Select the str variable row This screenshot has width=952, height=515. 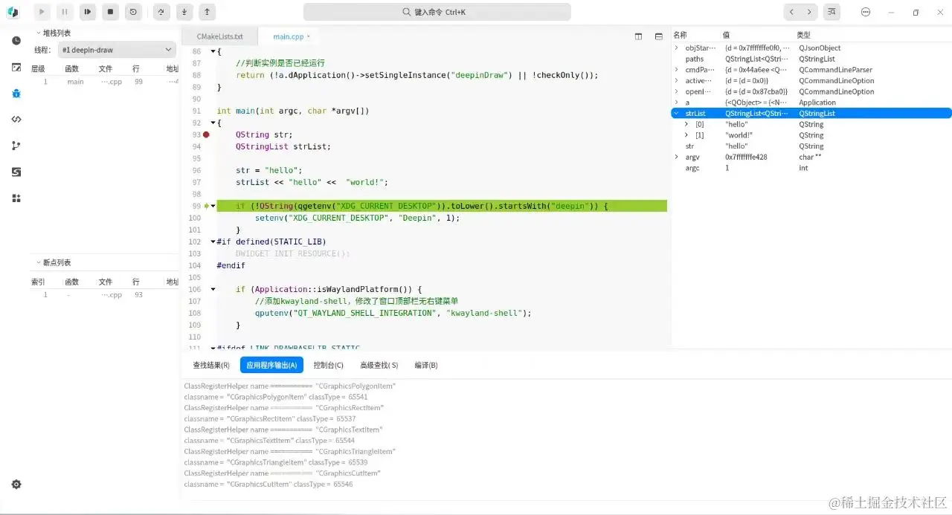click(811, 146)
